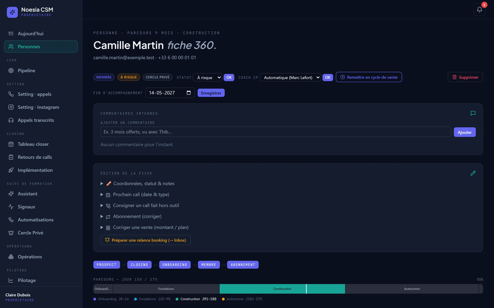This screenshot has width=494, height=308.
Task: Click the calendar icon for Tableau closer
Action: click(x=11, y=144)
